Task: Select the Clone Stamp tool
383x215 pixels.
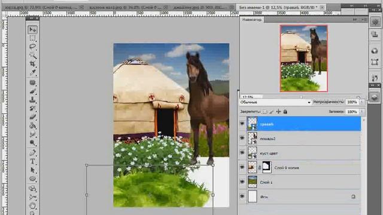Action: 32,100
